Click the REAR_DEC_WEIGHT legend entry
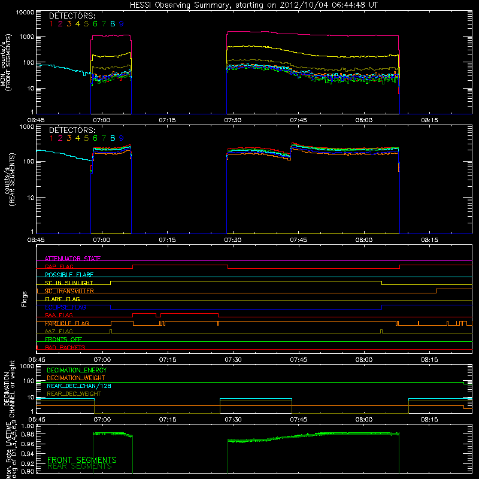This screenshot has width=479, height=479. (x=74, y=394)
